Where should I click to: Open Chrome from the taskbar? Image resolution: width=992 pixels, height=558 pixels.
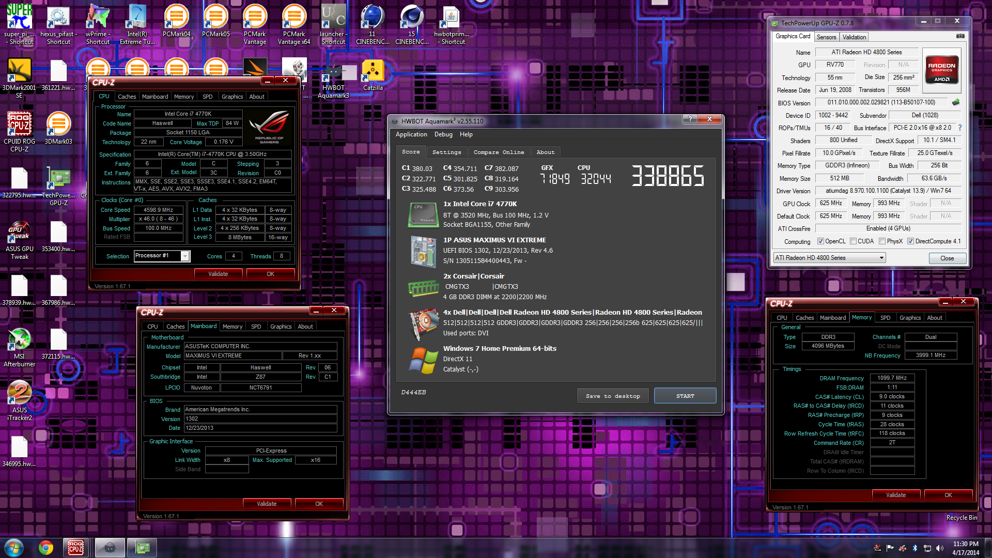click(46, 548)
